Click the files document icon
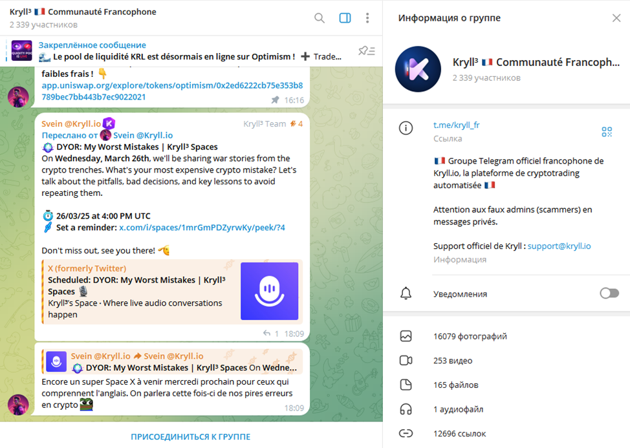The height and width of the screenshot is (448, 630). (406, 385)
